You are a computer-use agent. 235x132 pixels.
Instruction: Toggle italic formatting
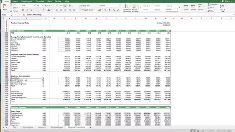[x=27, y=10]
